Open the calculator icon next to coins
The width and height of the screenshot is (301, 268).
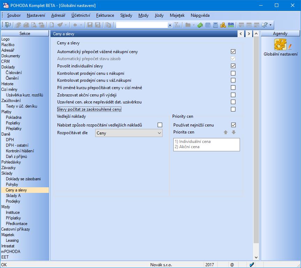(216, 25)
